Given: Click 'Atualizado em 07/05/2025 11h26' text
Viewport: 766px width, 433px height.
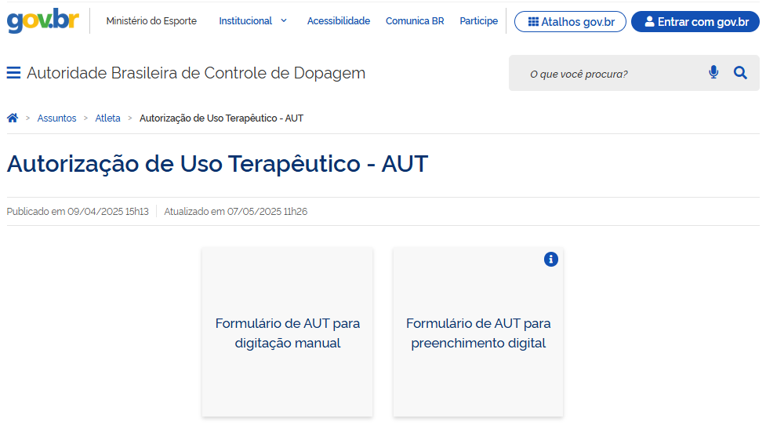Looking at the screenshot, I should tap(235, 212).
